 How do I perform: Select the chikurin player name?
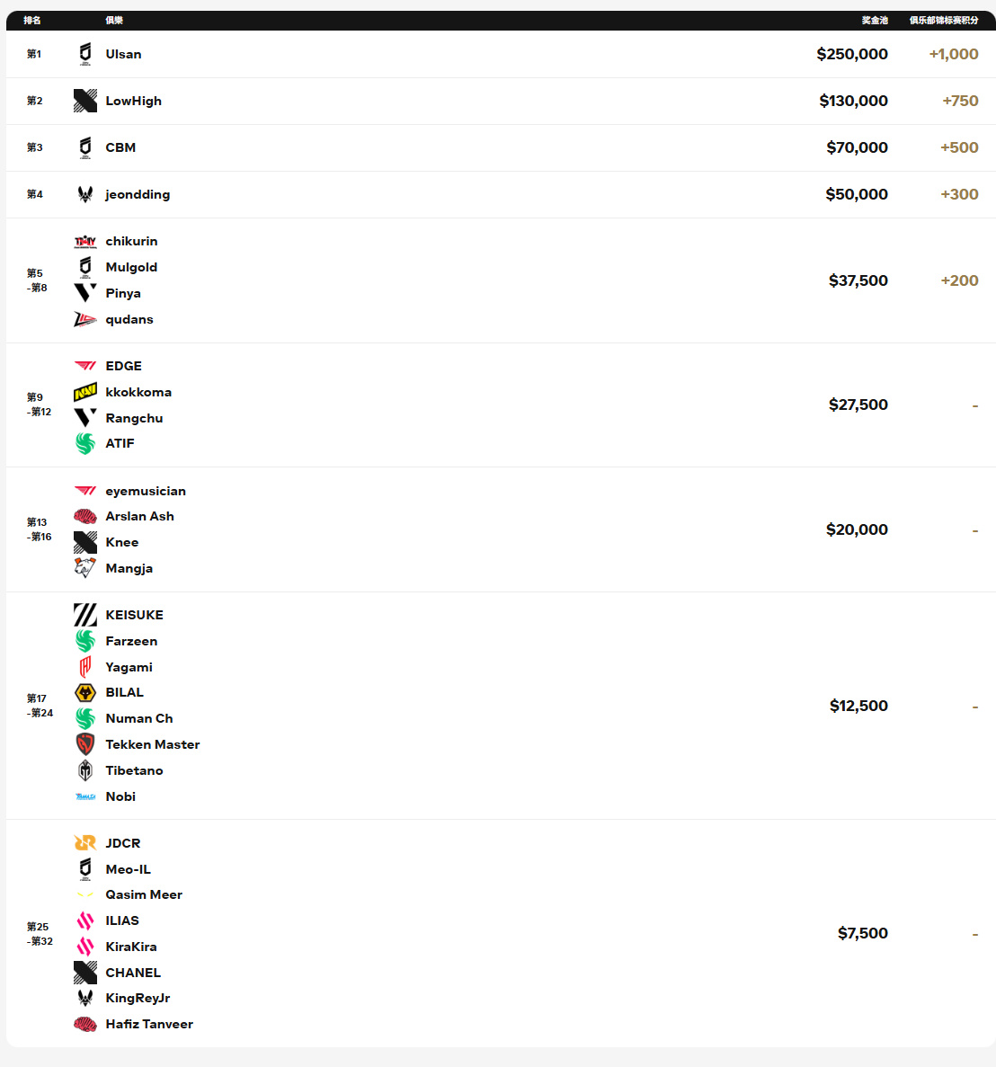131,241
